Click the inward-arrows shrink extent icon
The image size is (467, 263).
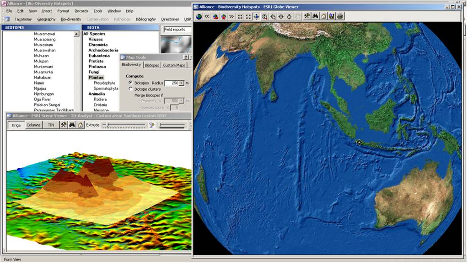[x=240, y=16]
